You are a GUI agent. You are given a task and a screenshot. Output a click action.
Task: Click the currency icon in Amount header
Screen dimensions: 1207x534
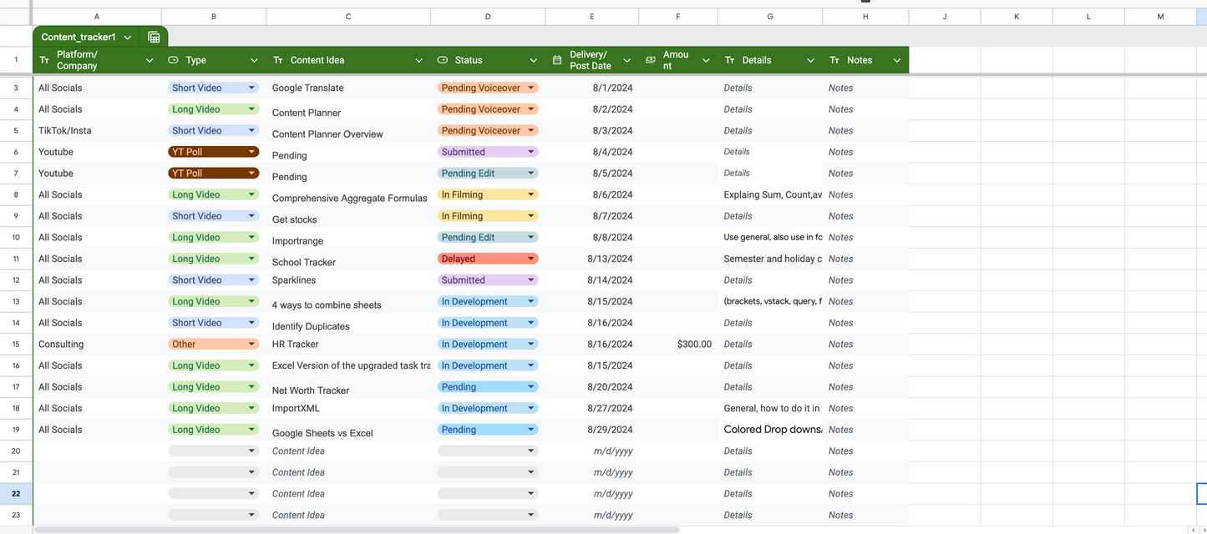(x=651, y=60)
